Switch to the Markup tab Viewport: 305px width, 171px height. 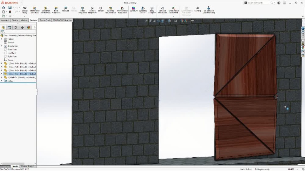point(24,20)
